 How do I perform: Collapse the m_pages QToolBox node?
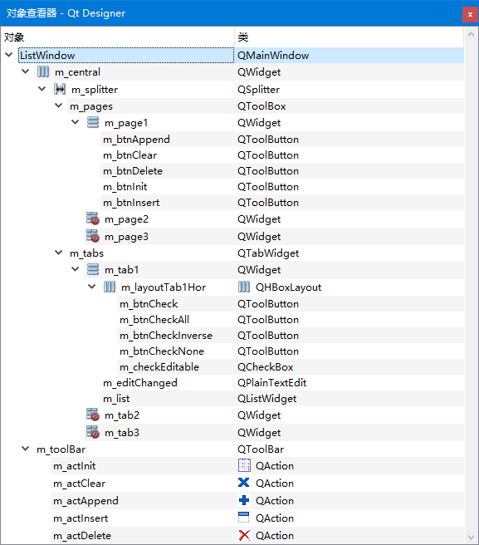coord(59,106)
